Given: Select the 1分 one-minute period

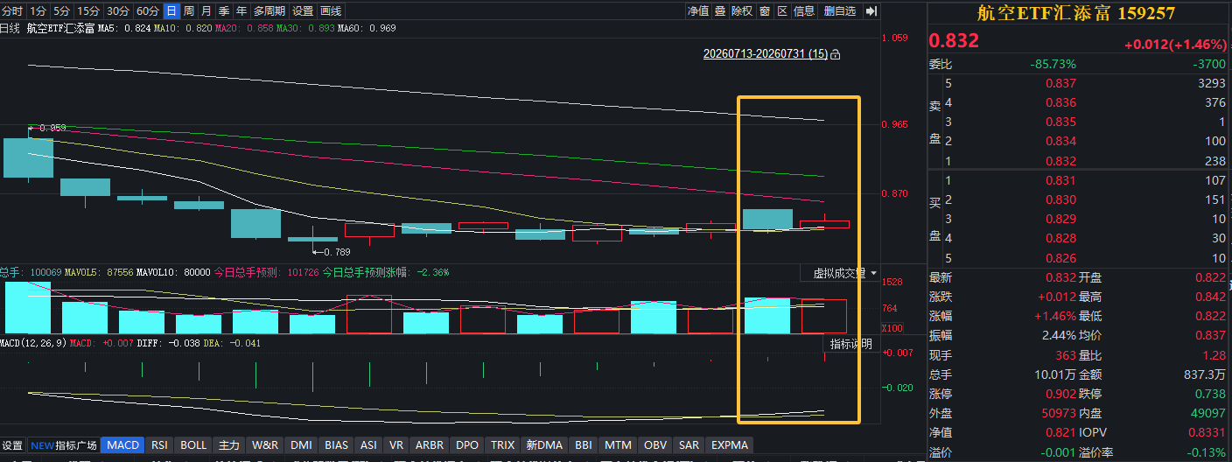Looking at the screenshot, I should 37,11.
